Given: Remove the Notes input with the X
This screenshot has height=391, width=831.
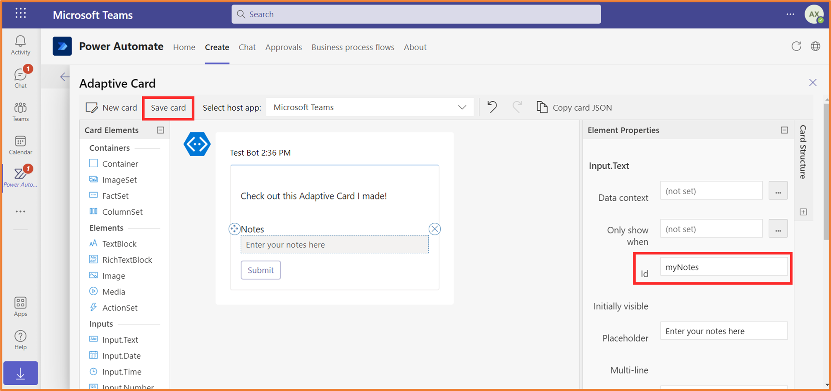Looking at the screenshot, I should [435, 229].
